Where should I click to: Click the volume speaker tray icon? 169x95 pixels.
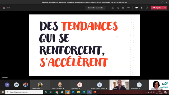click(x=154, y=92)
